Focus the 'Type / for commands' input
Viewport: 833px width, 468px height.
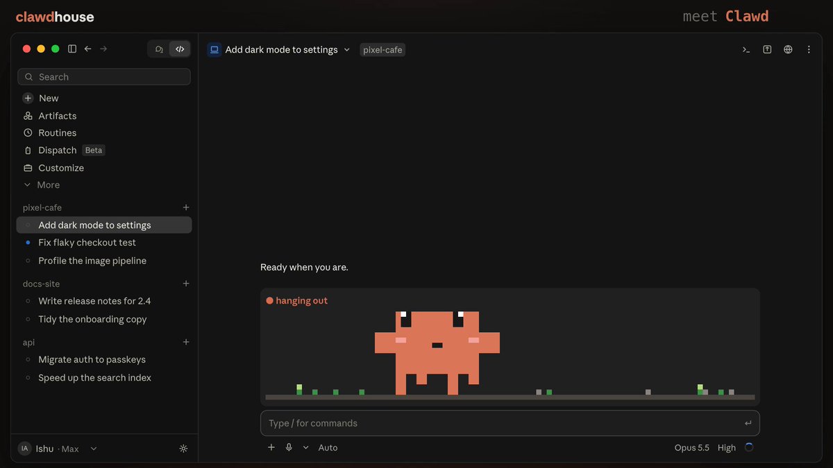tap(510, 423)
